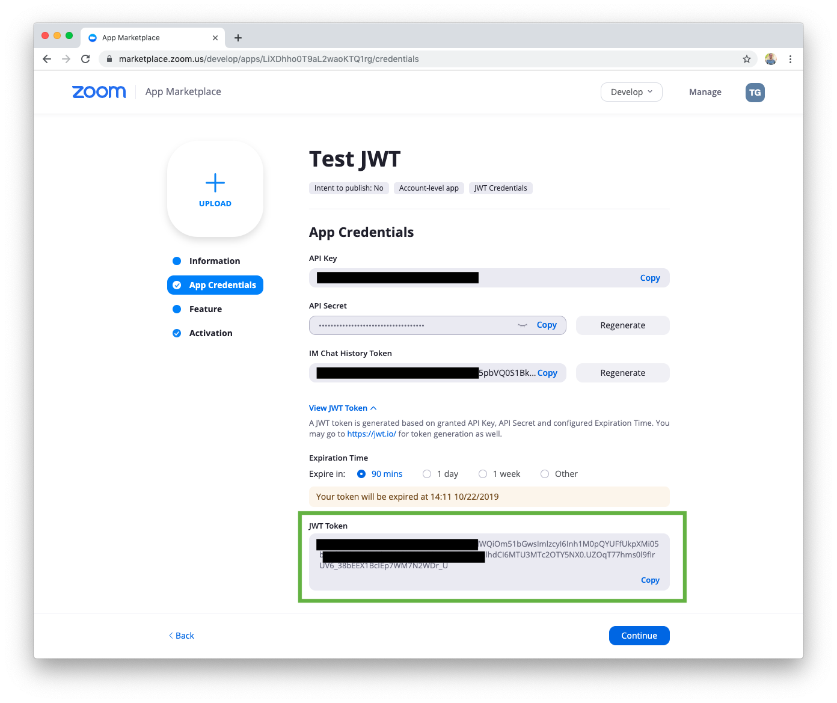Open the Chrome three-dot menu
This screenshot has height=703, width=837.
(x=790, y=59)
